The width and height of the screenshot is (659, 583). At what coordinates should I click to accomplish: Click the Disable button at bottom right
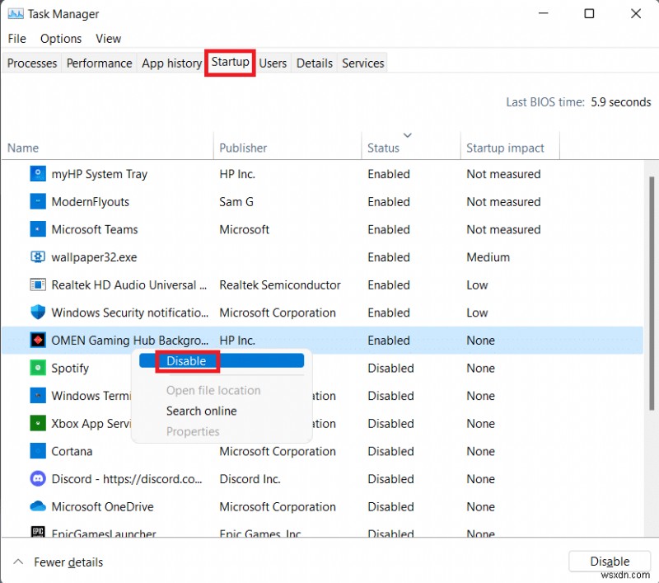(x=610, y=561)
